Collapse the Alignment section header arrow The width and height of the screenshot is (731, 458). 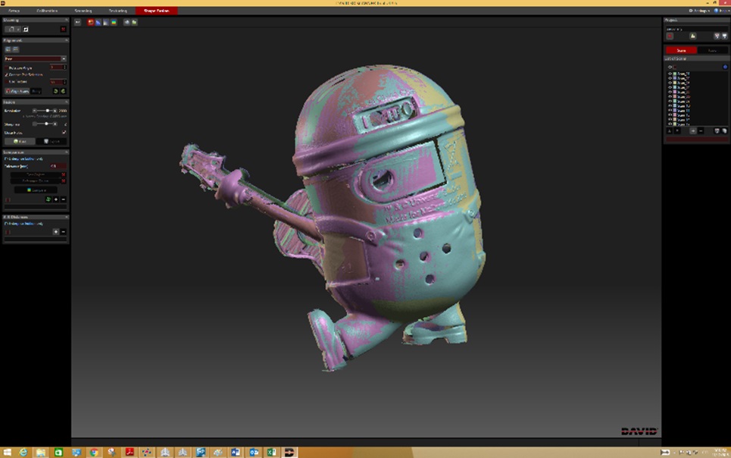pos(66,40)
